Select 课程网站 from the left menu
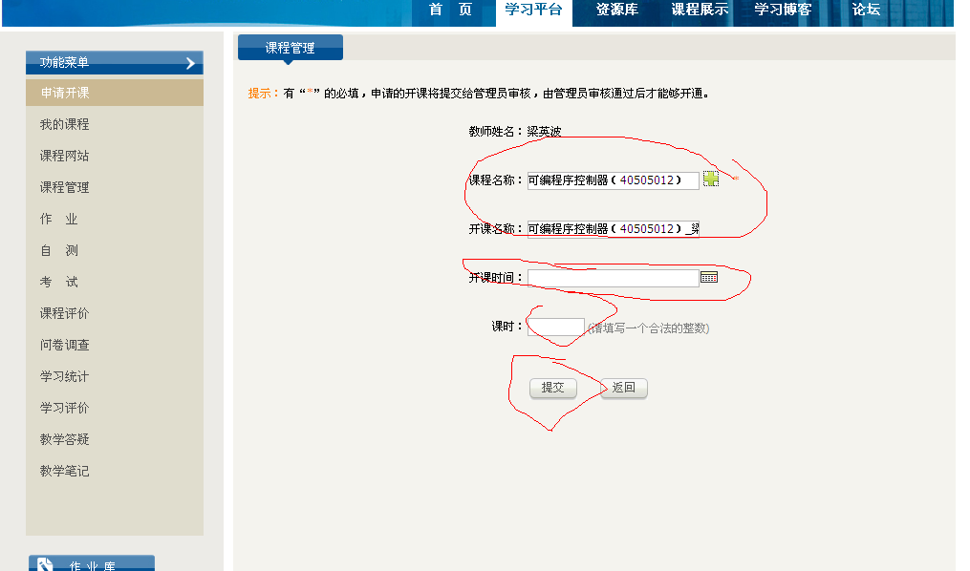970x571 pixels. click(x=64, y=157)
